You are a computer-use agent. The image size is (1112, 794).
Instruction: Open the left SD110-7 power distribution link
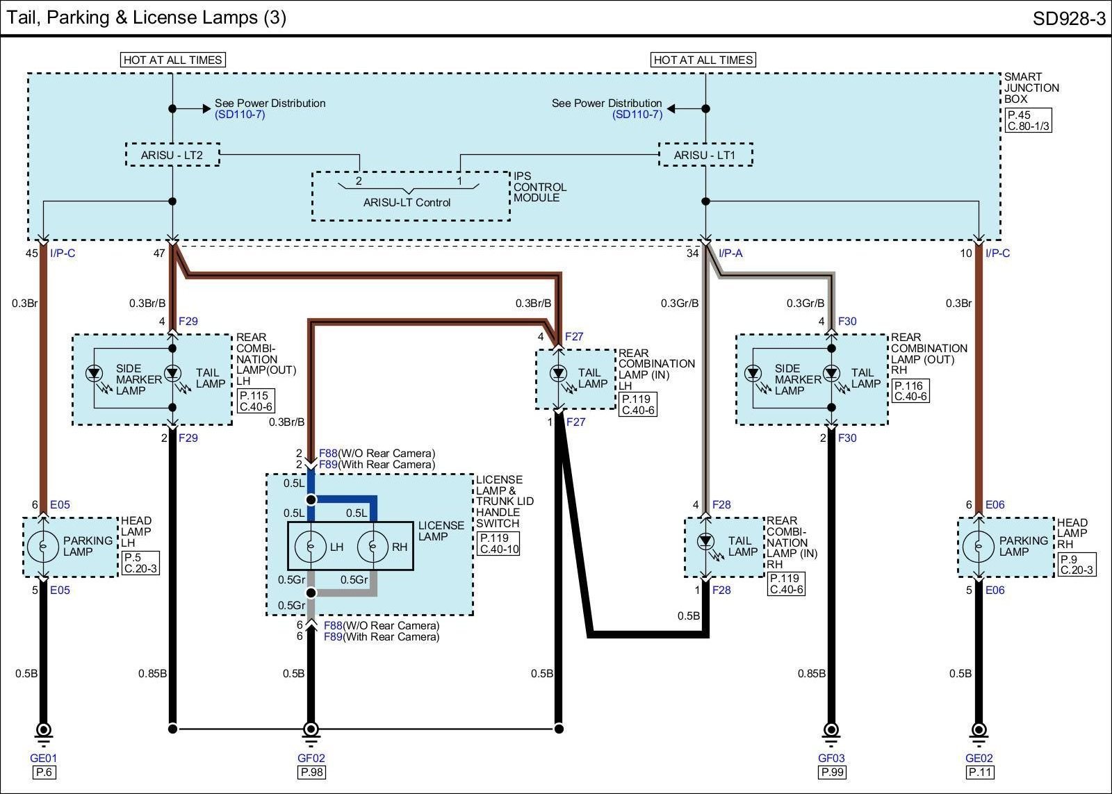click(240, 114)
